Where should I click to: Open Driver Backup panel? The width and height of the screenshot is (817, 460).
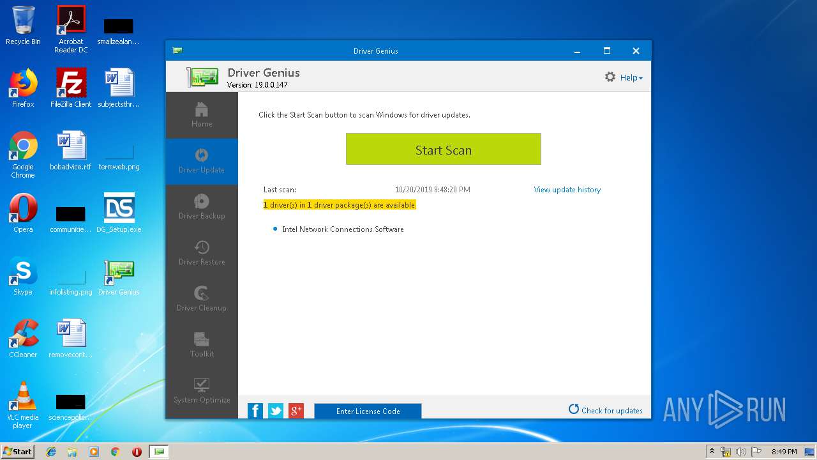[x=202, y=208]
